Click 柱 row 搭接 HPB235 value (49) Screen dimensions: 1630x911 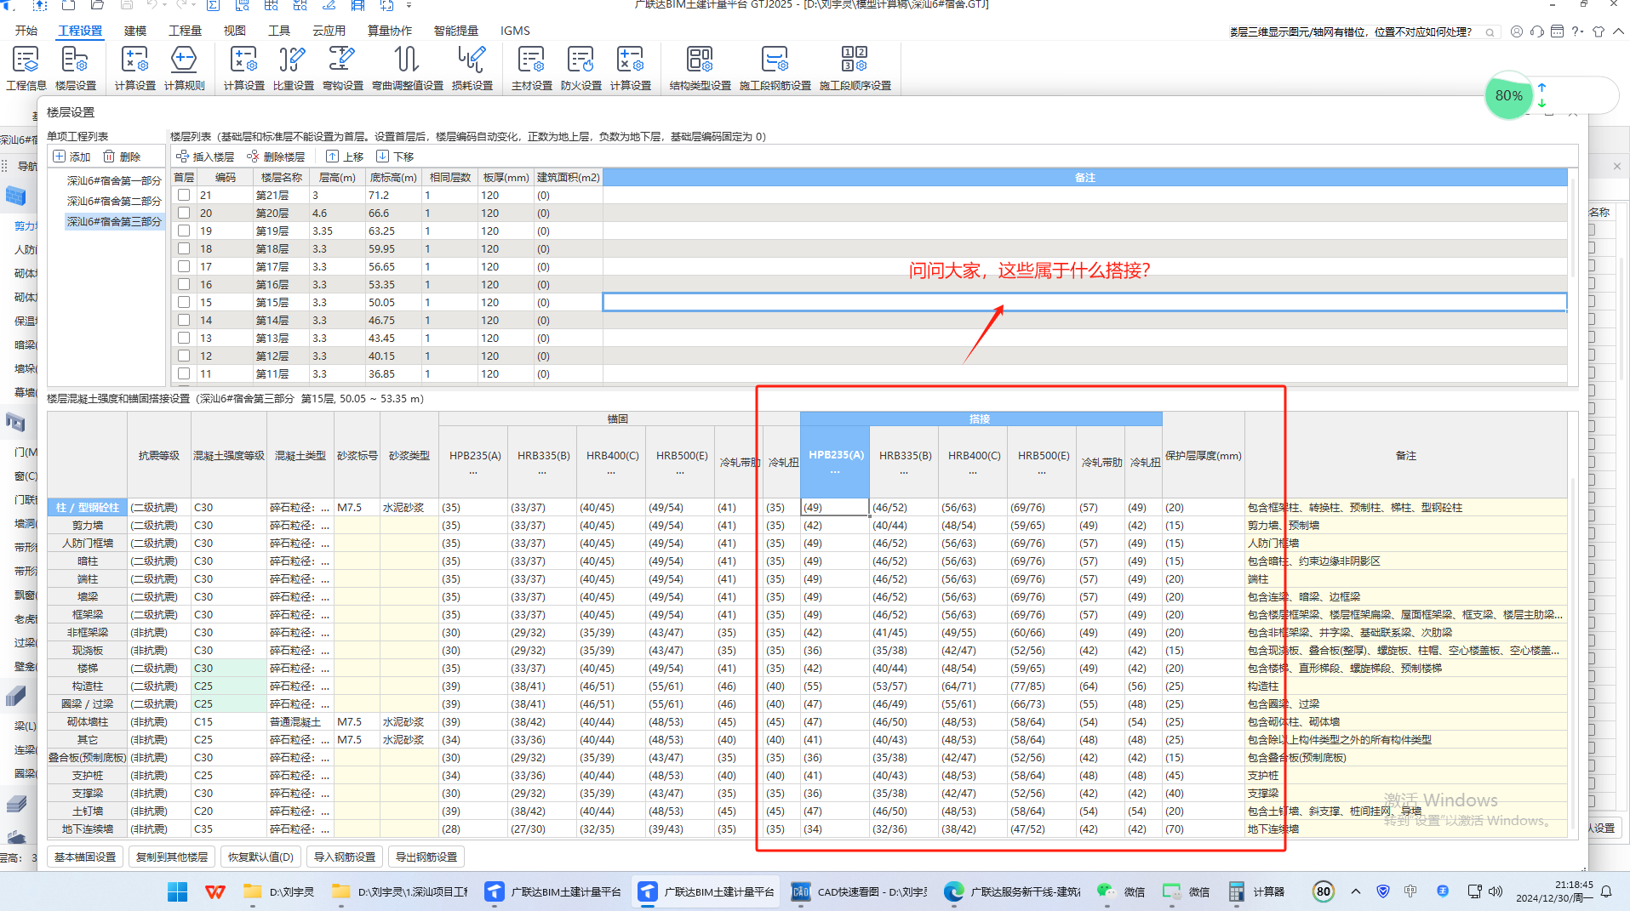point(834,508)
